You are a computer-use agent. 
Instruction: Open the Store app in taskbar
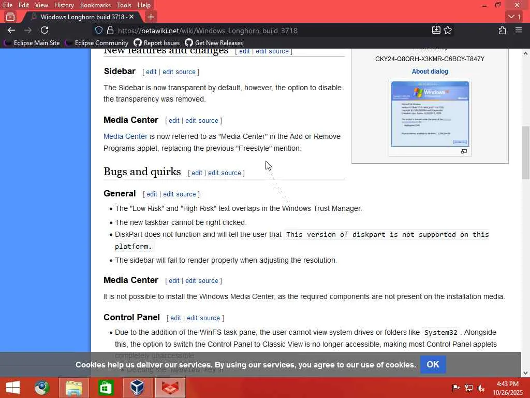point(106,388)
